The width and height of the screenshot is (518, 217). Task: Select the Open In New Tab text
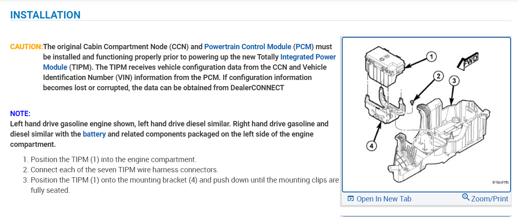point(383,199)
